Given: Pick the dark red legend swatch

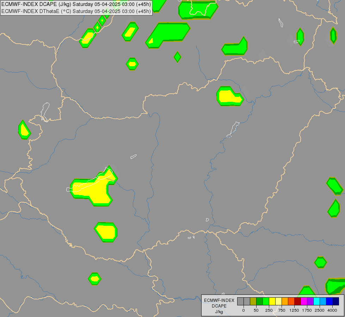Looking at the screenshot, I should (x=298, y=302).
